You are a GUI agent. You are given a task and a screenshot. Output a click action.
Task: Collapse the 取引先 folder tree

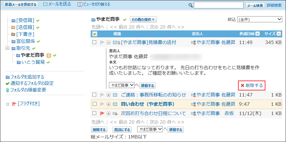pyautogui.click(x=7, y=48)
